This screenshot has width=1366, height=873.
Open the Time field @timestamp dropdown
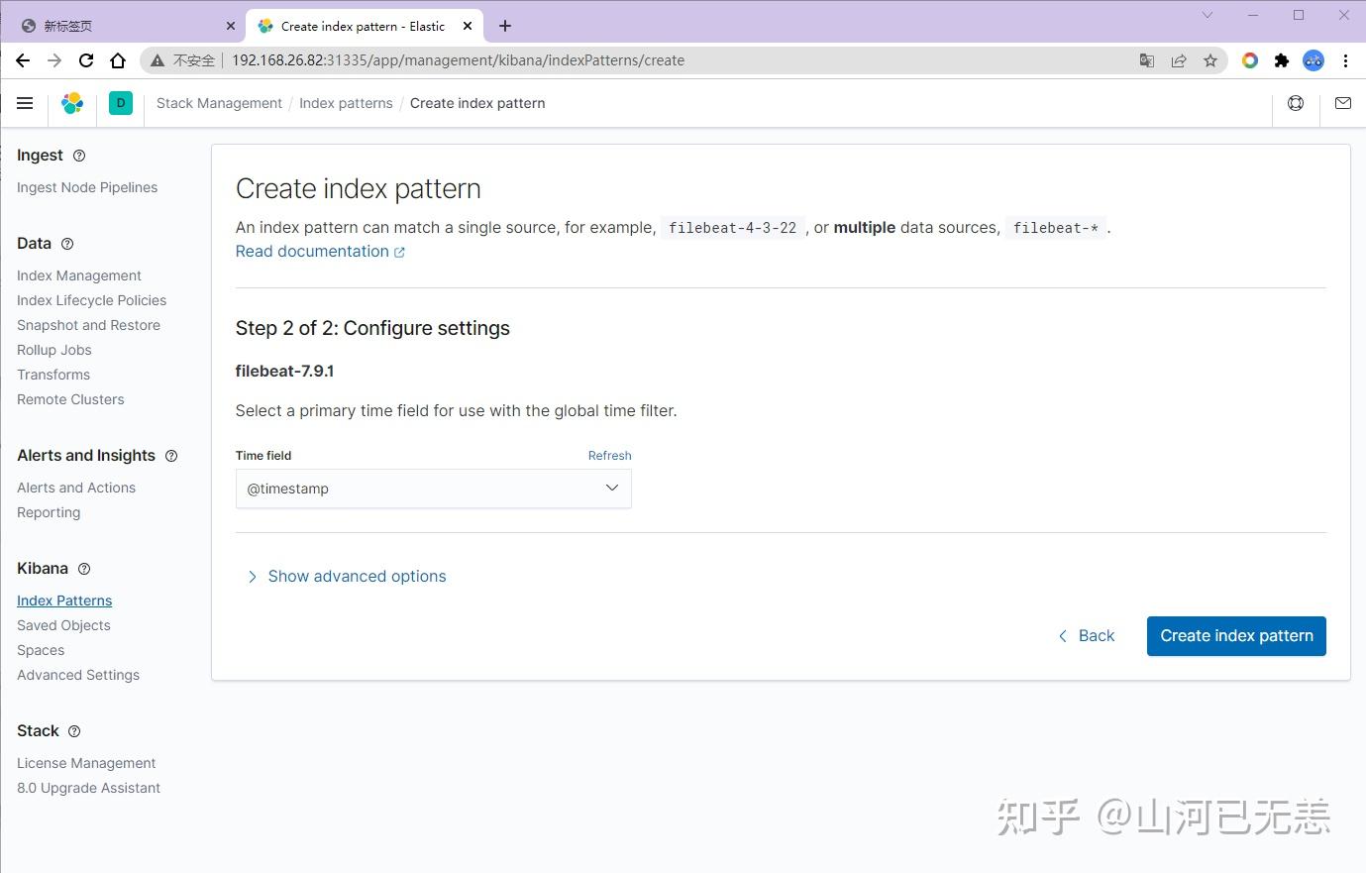433,489
